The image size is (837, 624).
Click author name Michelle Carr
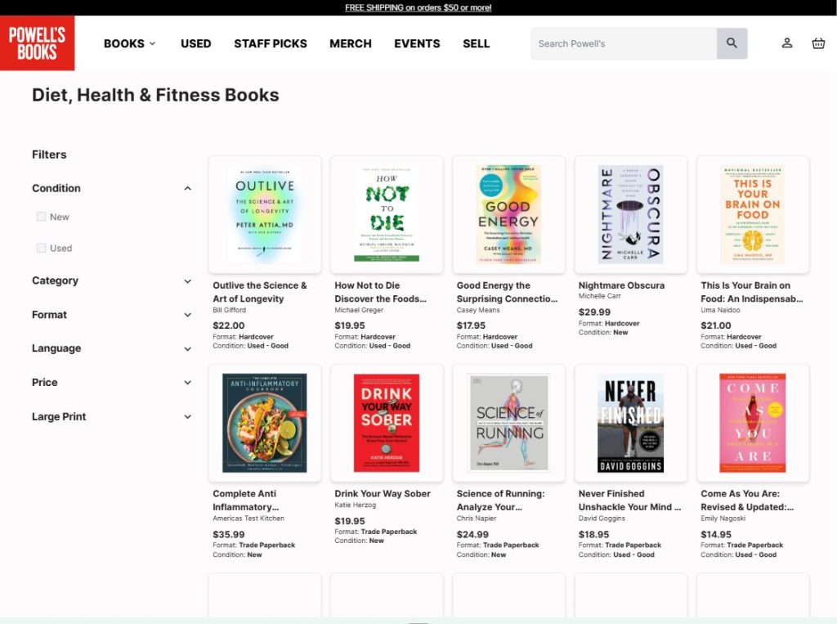point(599,296)
